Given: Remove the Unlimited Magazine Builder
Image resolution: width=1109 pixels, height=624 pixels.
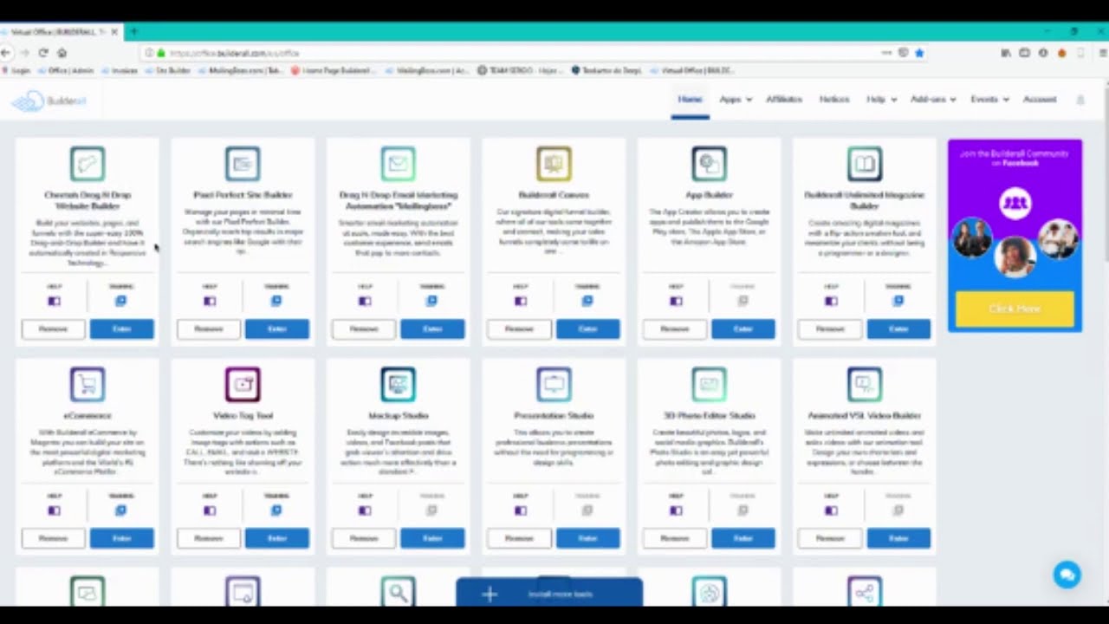Looking at the screenshot, I should click(830, 328).
